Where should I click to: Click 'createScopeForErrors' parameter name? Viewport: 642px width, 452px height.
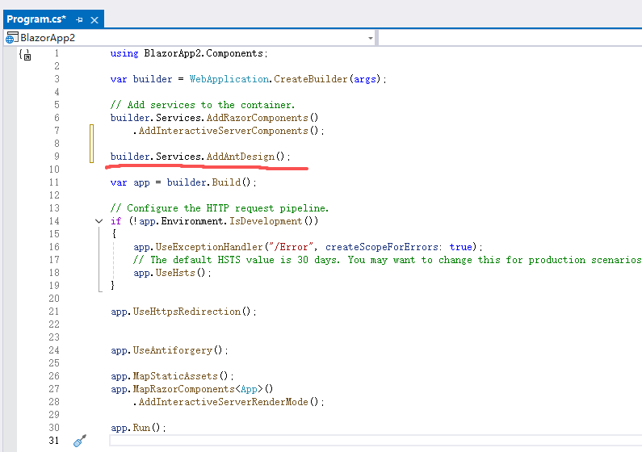coord(382,247)
